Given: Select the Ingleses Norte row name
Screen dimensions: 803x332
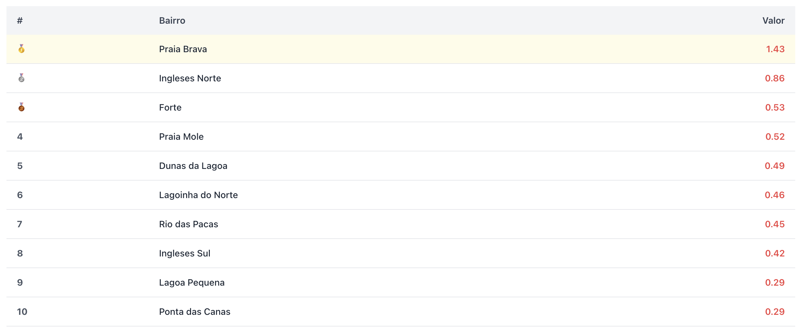Looking at the screenshot, I should (190, 78).
